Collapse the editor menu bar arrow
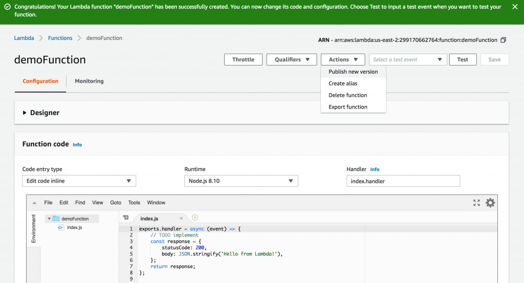Image resolution: width=524 pixels, height=283 pixels. point(34,203)
